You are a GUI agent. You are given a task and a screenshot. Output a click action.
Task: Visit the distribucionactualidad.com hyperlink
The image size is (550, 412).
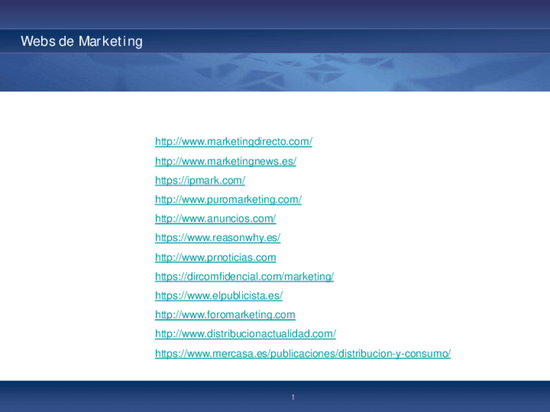[245, 334]
